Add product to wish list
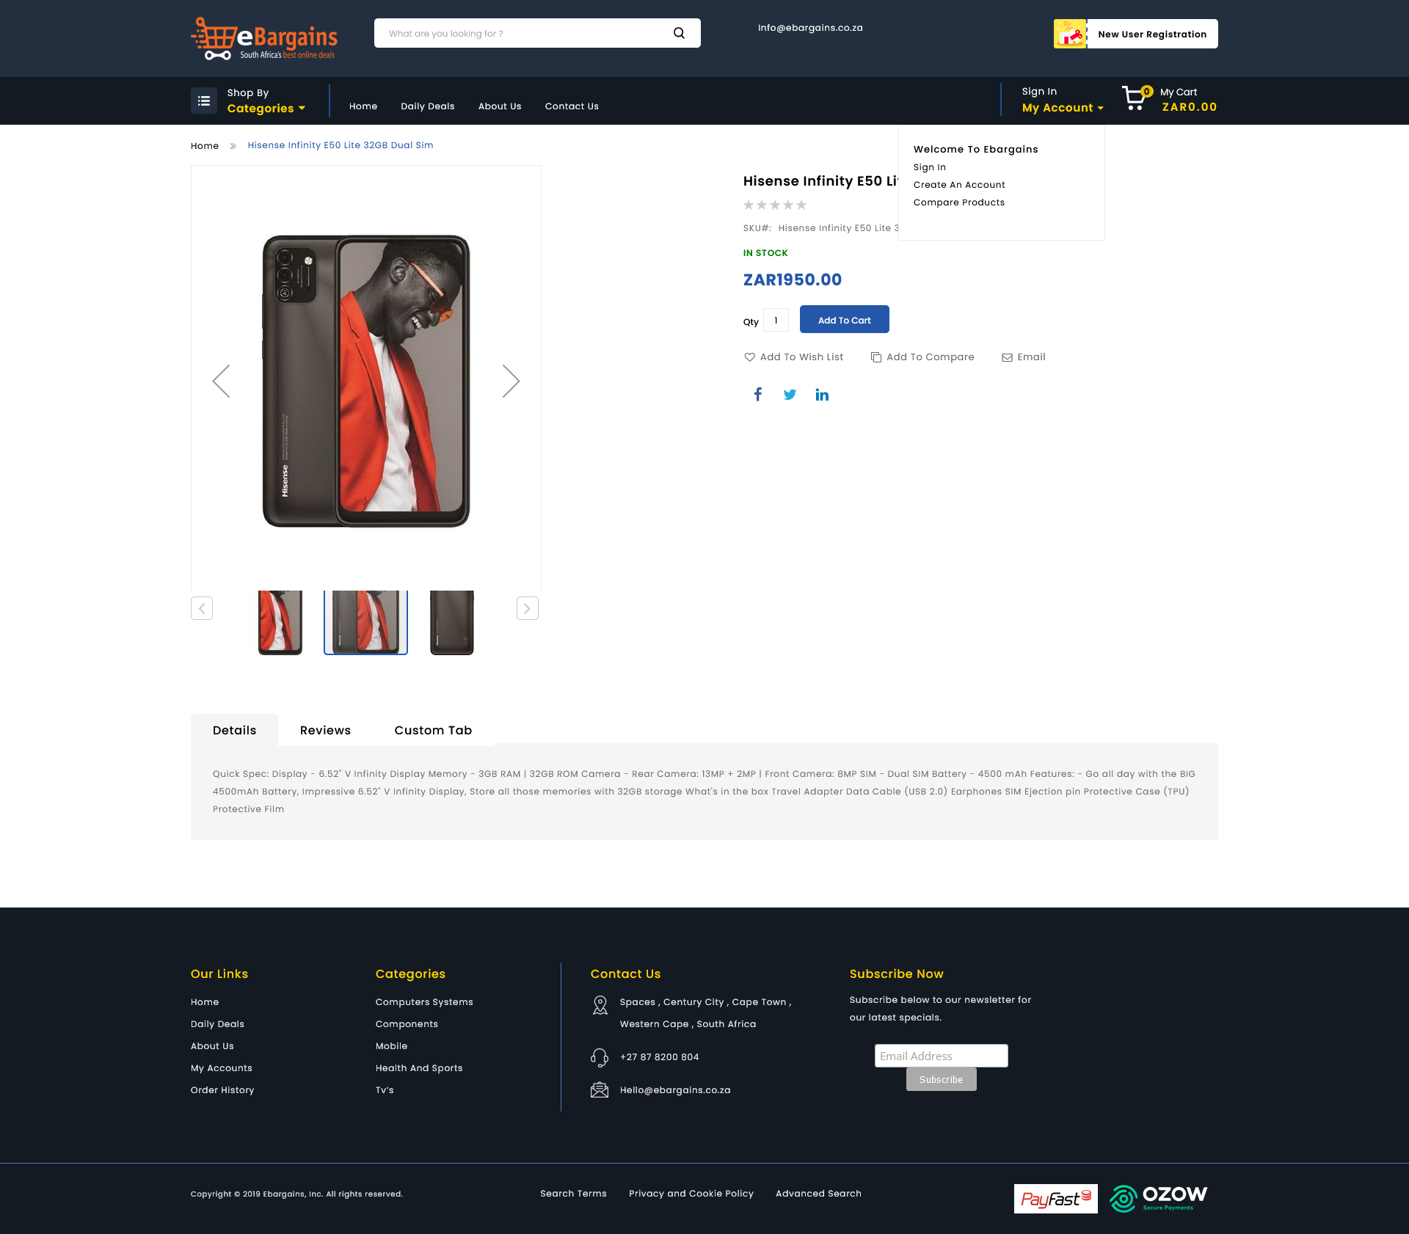Image resolution: width=1409 pixels, height=1234 pixels. tap(793, 357)
